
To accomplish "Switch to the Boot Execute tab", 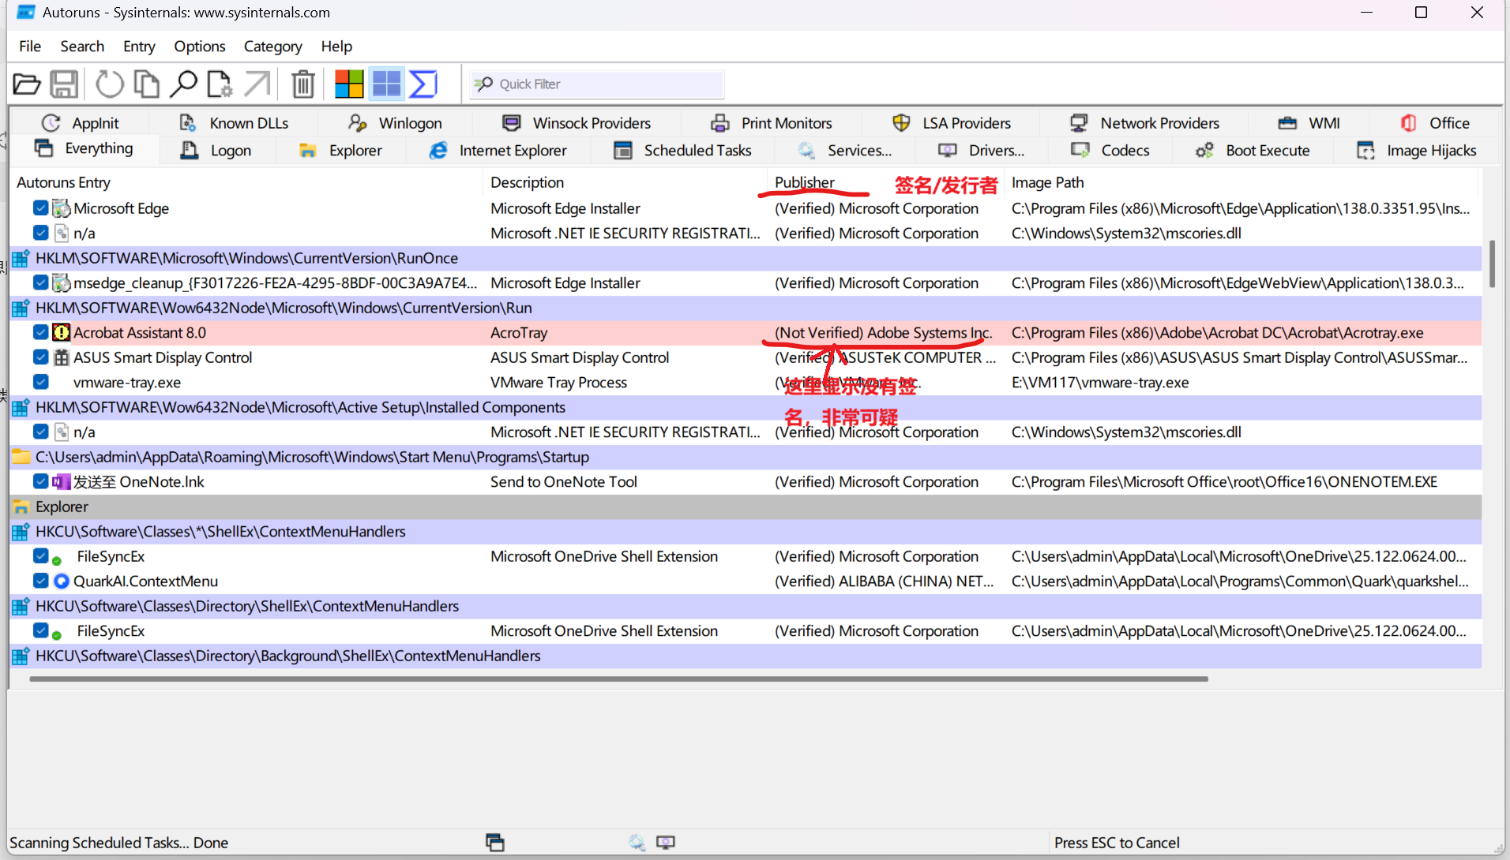I will click(1253, 150).
